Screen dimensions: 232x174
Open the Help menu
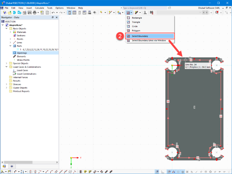click(81, 8)
